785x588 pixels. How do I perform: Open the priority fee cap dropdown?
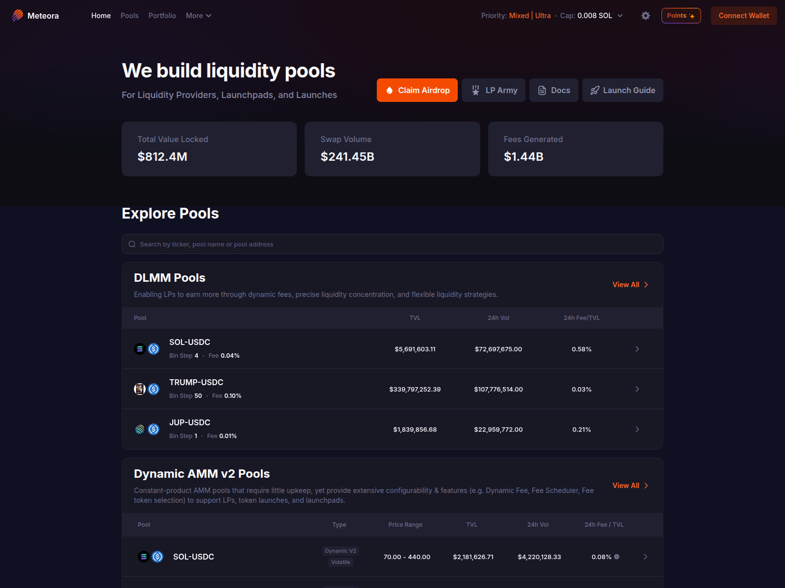pos(620,16)
